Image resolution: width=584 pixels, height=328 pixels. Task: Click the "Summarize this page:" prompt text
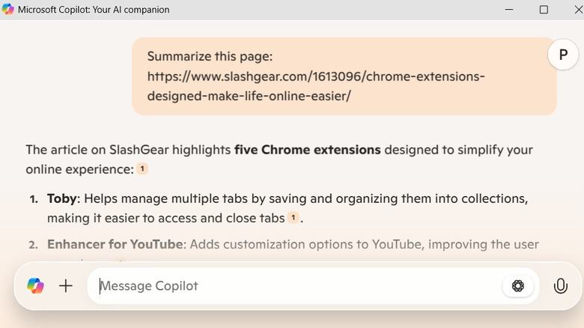click(x=209, y=57)
